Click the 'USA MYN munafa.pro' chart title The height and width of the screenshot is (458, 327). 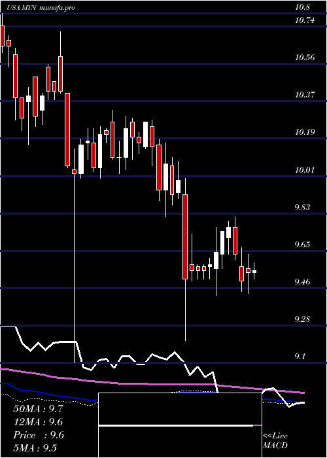coord(41,8)
